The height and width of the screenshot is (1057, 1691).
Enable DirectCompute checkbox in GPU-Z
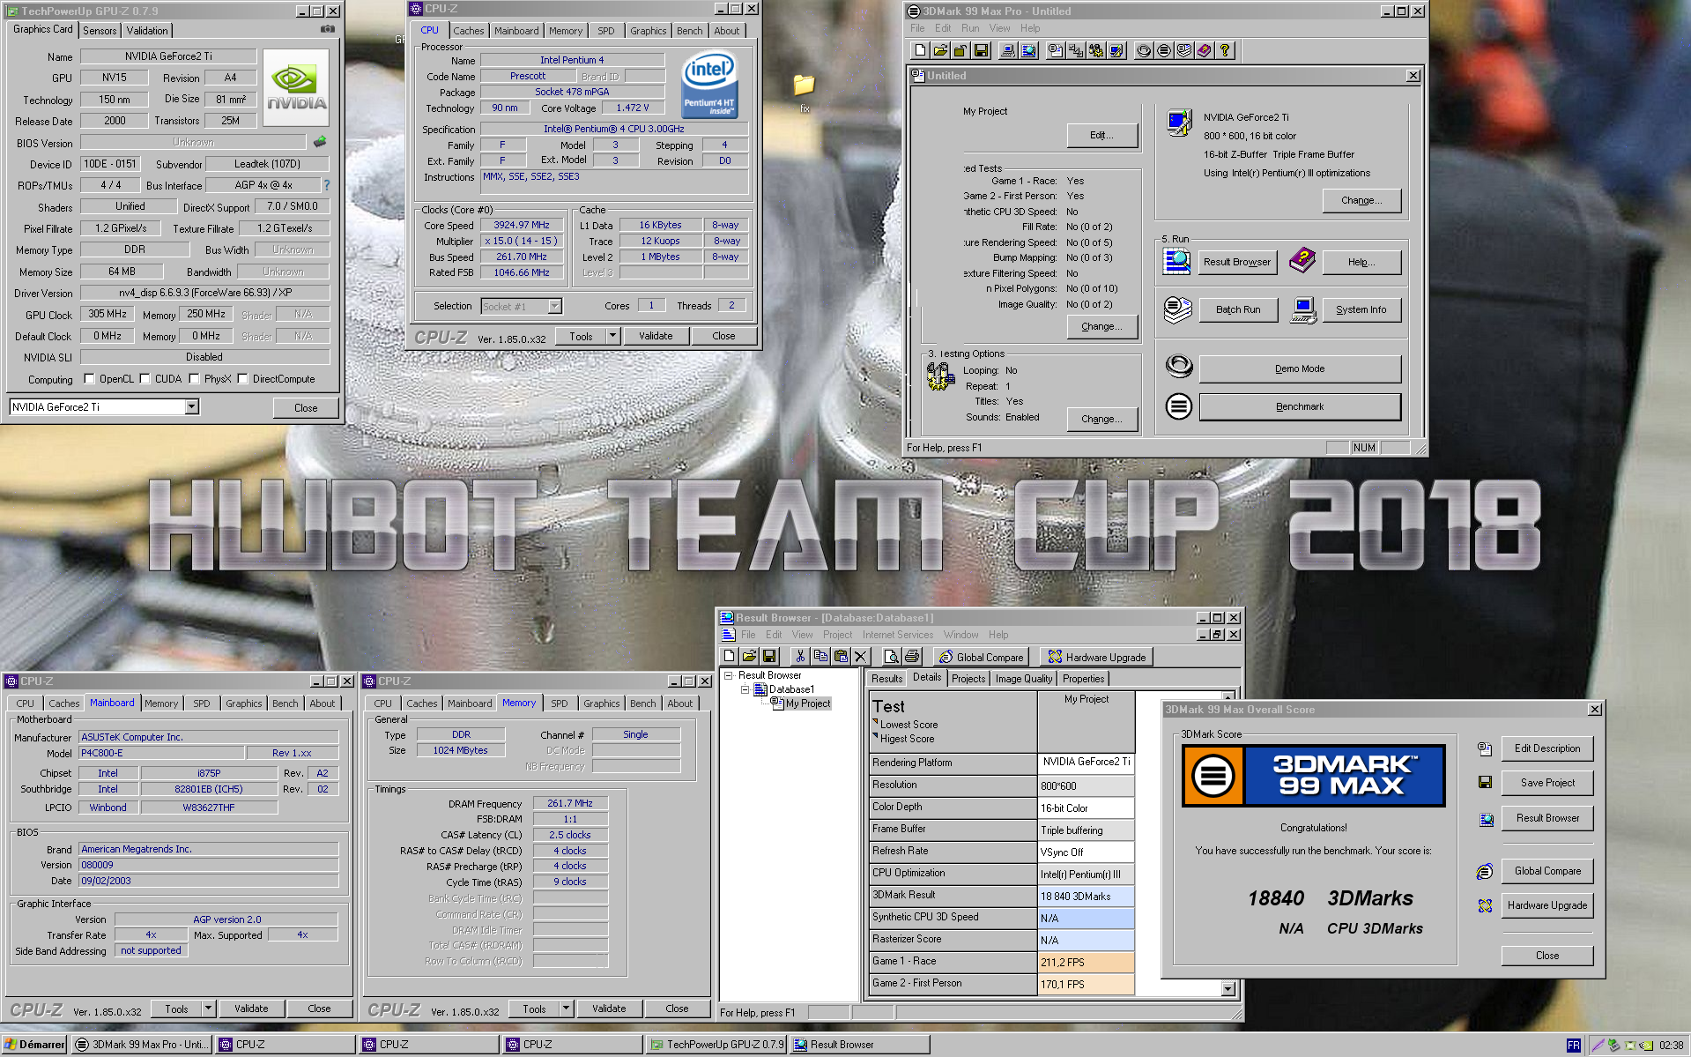pos(242,379)
